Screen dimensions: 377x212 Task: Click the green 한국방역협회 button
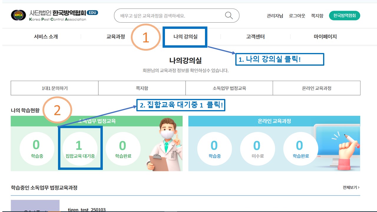[x=345, y=15]
